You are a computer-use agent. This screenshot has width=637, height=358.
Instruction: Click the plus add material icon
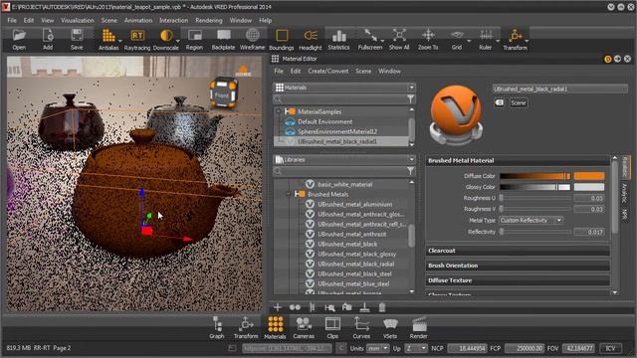(278, 307)
